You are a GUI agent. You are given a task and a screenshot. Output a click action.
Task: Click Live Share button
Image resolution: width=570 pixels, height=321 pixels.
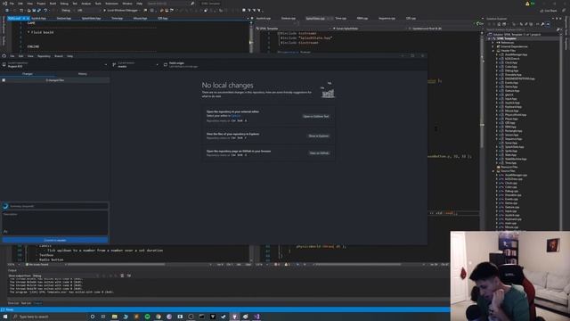(549, 11)
